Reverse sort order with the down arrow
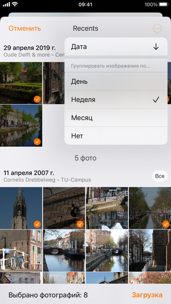 click(156, 47)
